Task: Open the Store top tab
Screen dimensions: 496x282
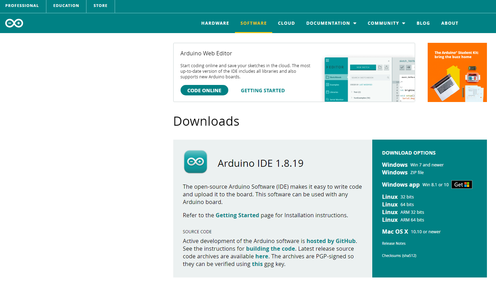Action: pyautogui.click(x=100, y=6)
